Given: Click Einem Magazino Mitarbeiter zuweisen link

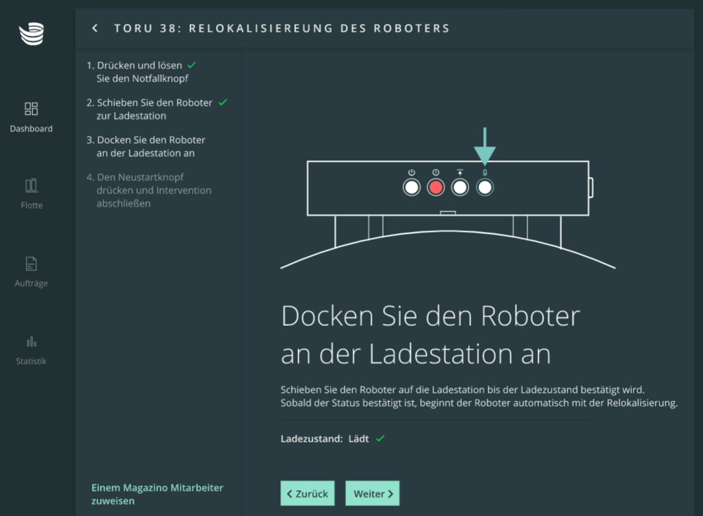Looking at the screenshot, I should coord(157,494).
